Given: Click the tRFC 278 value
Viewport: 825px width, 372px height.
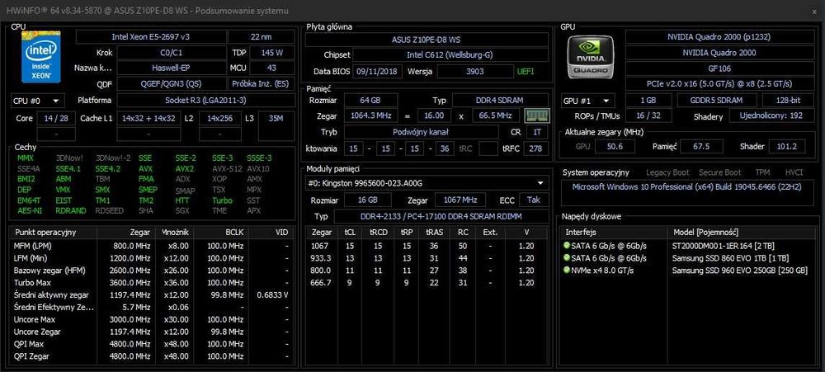Looking at the screenshot, I should pos(535,148).
